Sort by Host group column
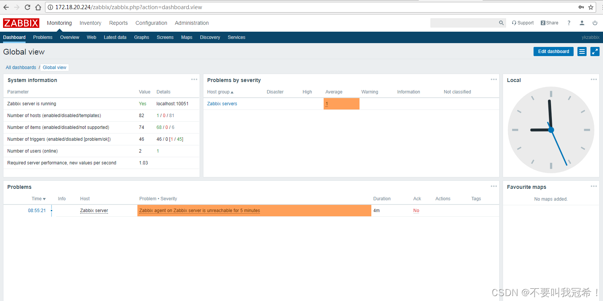The width and height of the screenshot is (603, 301). tap(220, 92)
